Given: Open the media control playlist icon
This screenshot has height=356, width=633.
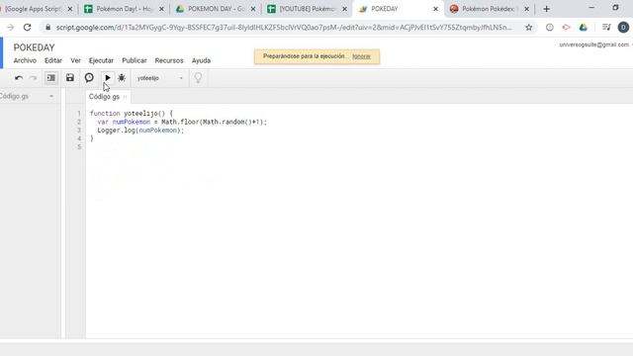Looking at the screenshot, I should click(606, 28).
